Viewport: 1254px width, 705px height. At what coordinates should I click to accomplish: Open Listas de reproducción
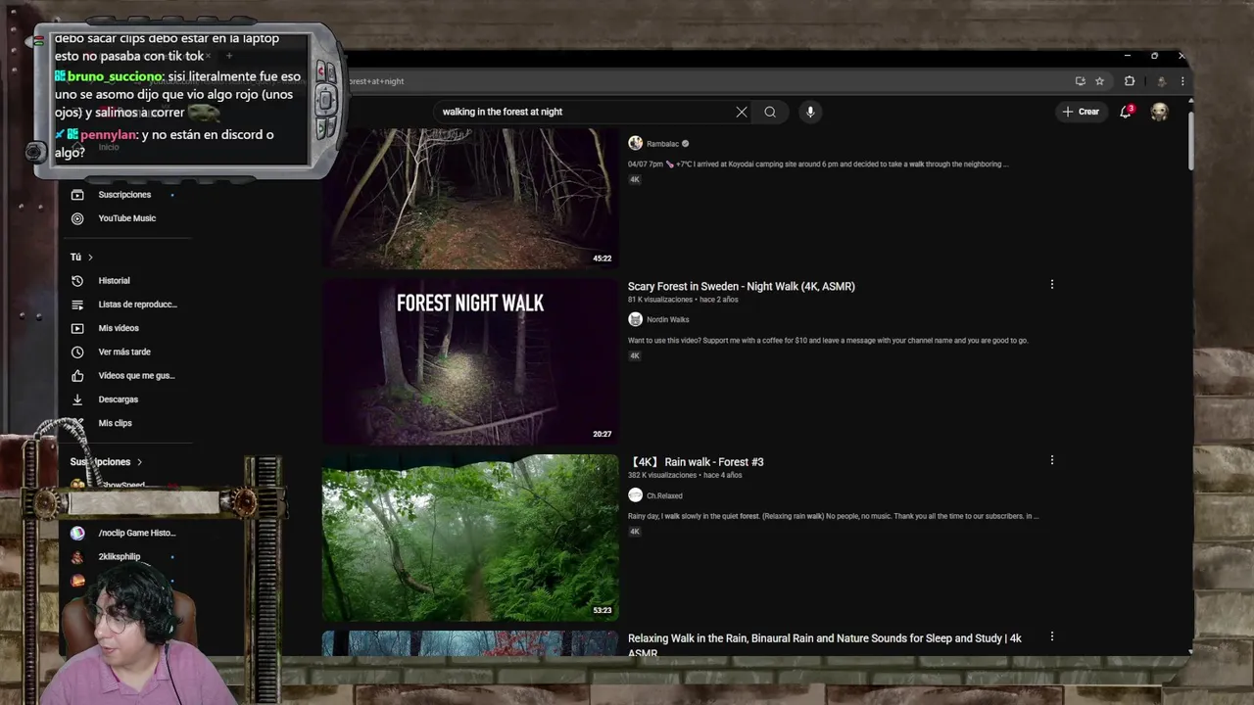pyautogui.click(x=137, y=305)
